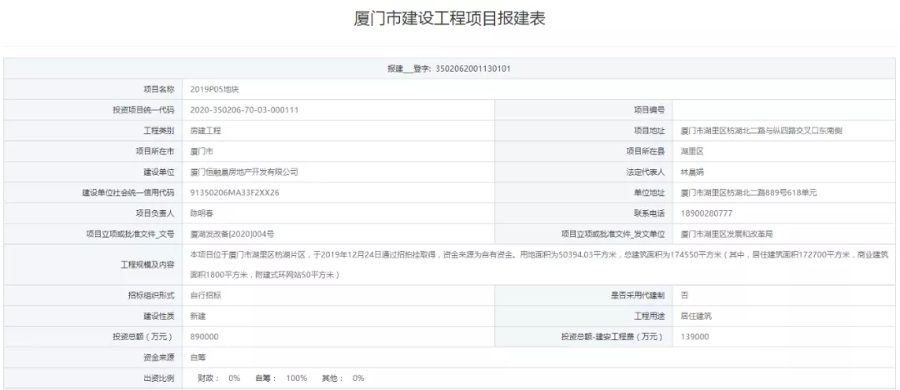The width and height of the screenshot is (900, 390).
Task: Click the 财政: 0% entry
Action: pos(218,378)
